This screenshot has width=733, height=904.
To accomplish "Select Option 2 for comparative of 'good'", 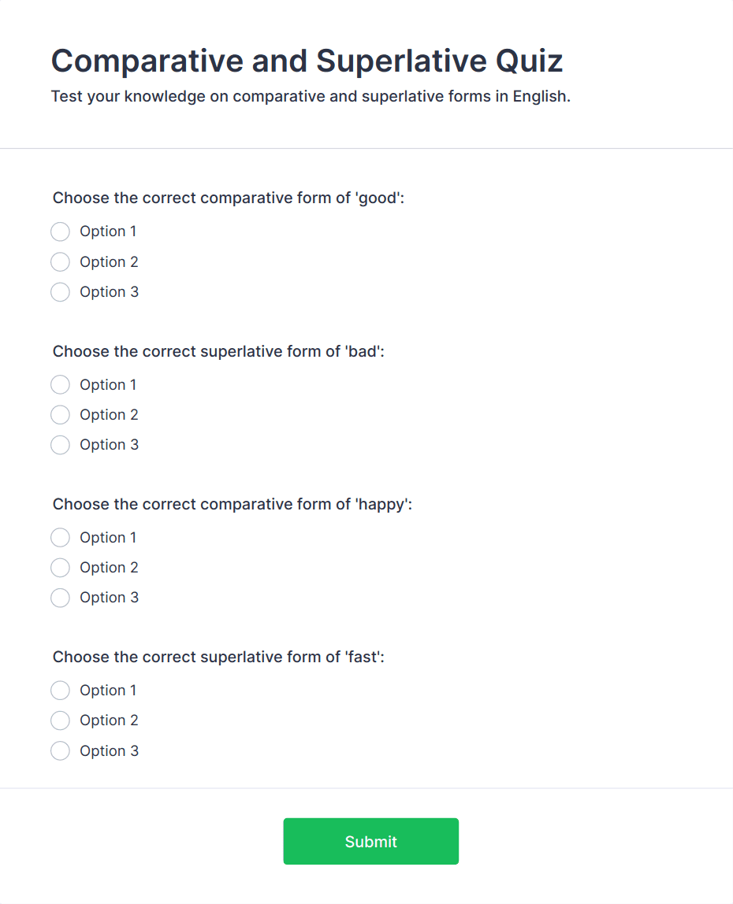I will pyautogui.click(x=61, y=261).
